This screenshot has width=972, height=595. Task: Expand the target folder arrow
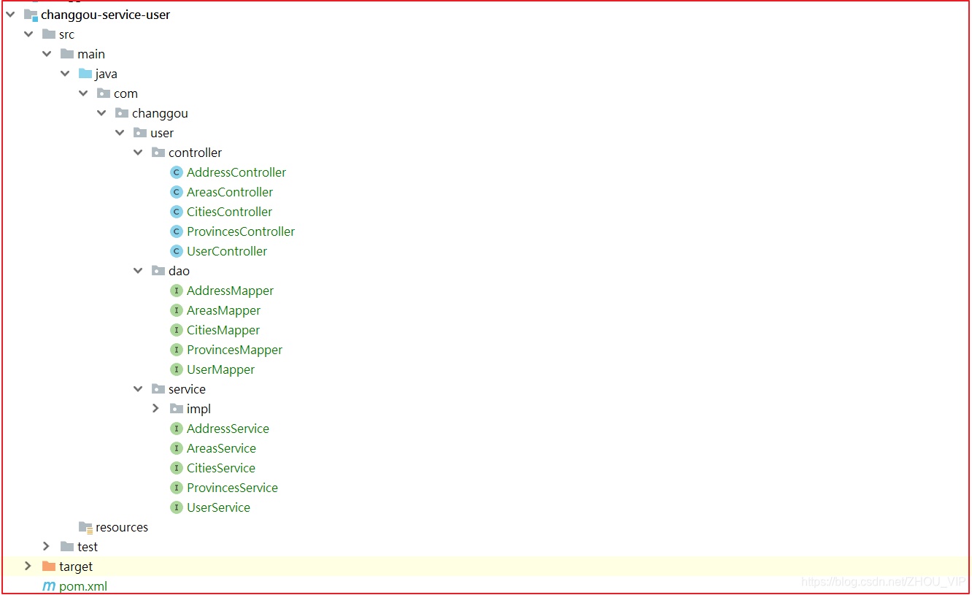28,566
